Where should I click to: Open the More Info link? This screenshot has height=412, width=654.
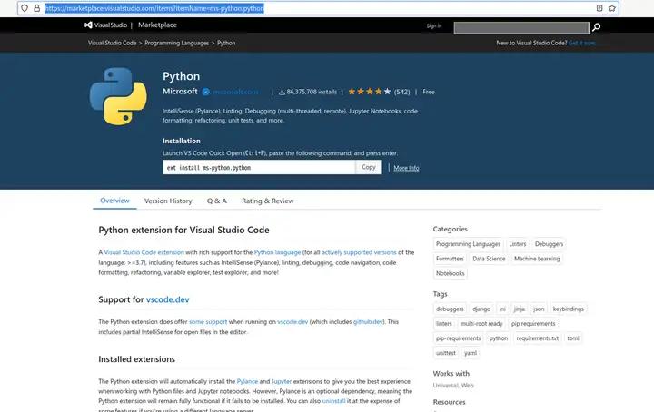tap(406, 168)
